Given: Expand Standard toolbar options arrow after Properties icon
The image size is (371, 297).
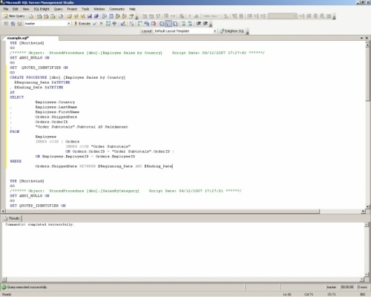Looking at the screenshot, I should click(x=137, y=17).
